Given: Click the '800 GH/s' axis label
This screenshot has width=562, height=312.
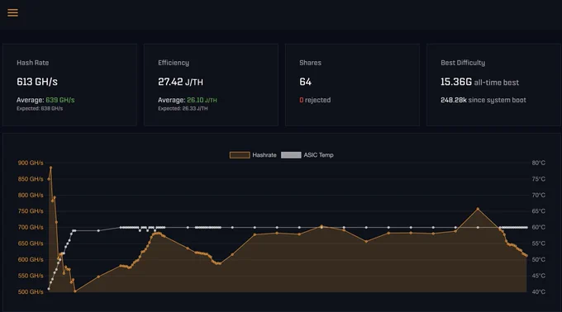Looking at the screenshot, I should pos(31,195).
